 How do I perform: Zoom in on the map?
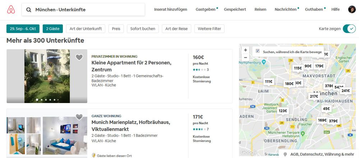click(245, 50)
